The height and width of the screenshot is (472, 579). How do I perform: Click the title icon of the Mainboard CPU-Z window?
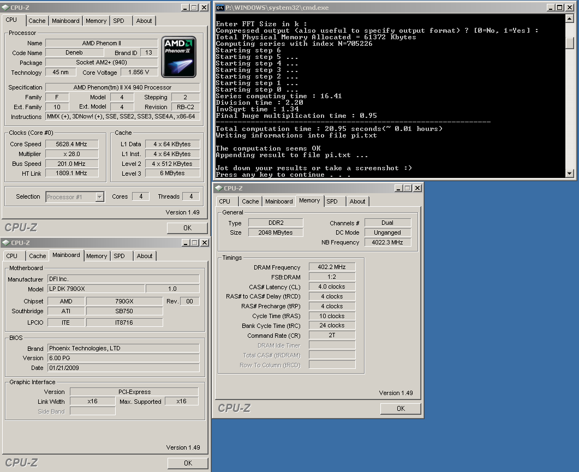(6, 243)
